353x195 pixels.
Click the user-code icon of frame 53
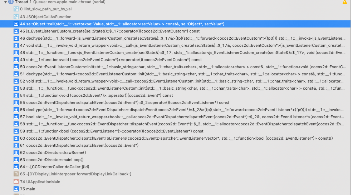point(16,88)
